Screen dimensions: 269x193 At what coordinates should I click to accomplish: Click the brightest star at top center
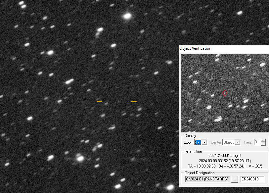coord(127,16)
